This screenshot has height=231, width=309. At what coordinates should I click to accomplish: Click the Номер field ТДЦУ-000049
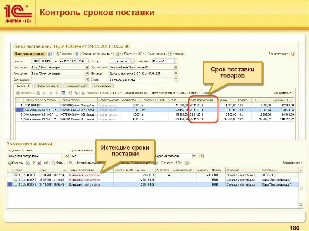(42, 61)
